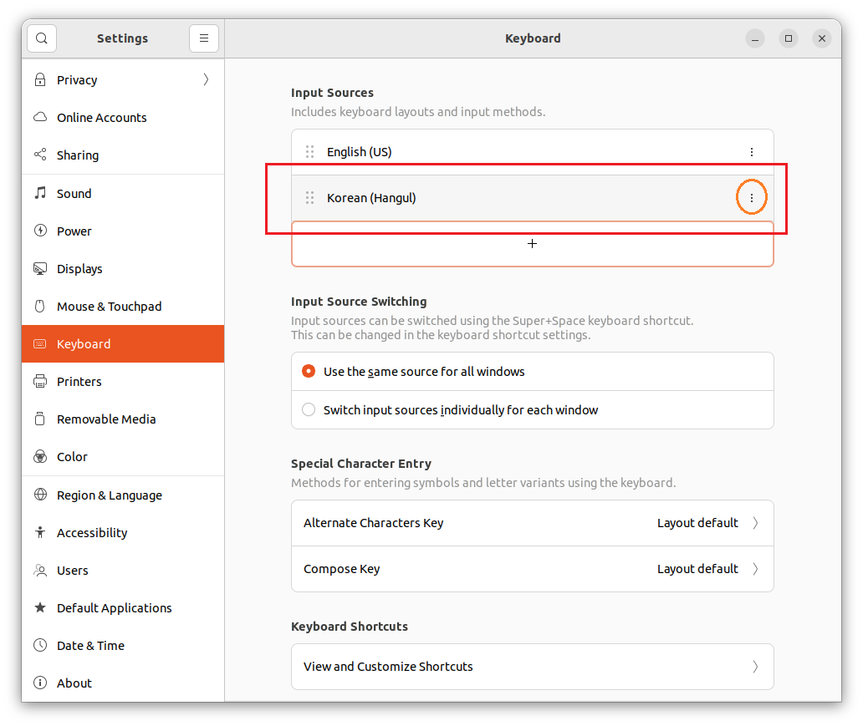Grab the Korean (Hangul) drag handle
Image resolution: width=863 pixels, height=726 pixels.
point(310,197)
